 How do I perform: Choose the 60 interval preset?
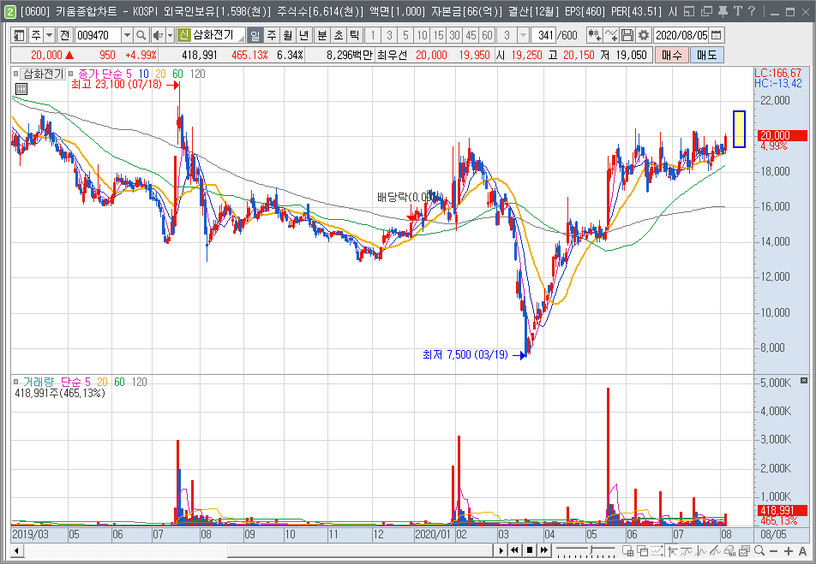tap(487, 35)
